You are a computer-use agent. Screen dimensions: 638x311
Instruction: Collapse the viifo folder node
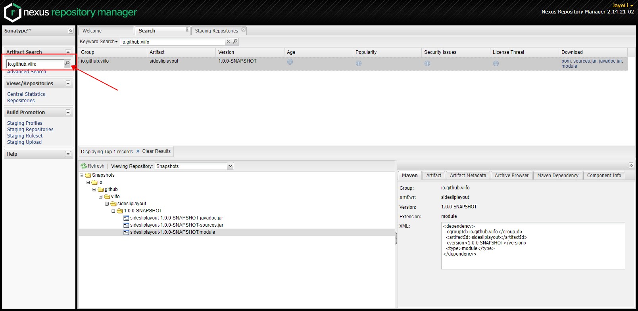coord(101,197)
